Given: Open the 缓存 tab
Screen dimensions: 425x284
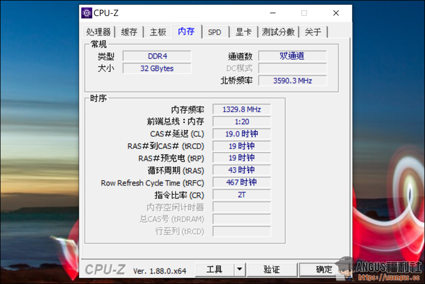Looking at the screenshot, I should [x=129, y=32].
